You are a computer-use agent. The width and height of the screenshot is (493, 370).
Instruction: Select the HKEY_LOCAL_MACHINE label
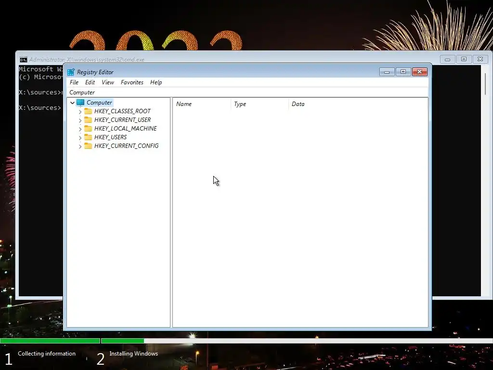pyautogui.click(x=126, y=128)
